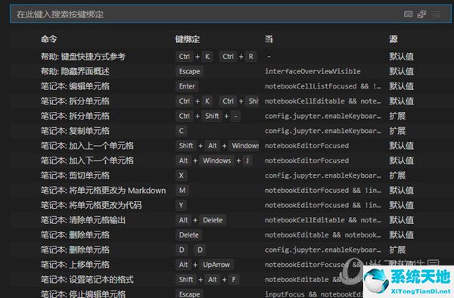
Task: Click the 当 column header
Action: click(269, 39)
